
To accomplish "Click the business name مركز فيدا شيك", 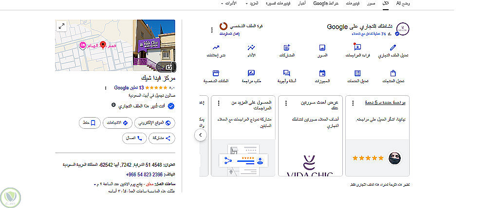I will pos(158,78).
